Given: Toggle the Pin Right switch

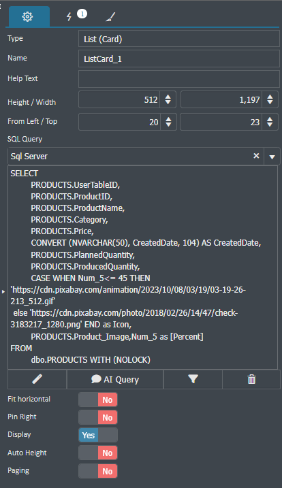Looking at the screenshot, I should [x=98, y=417].
